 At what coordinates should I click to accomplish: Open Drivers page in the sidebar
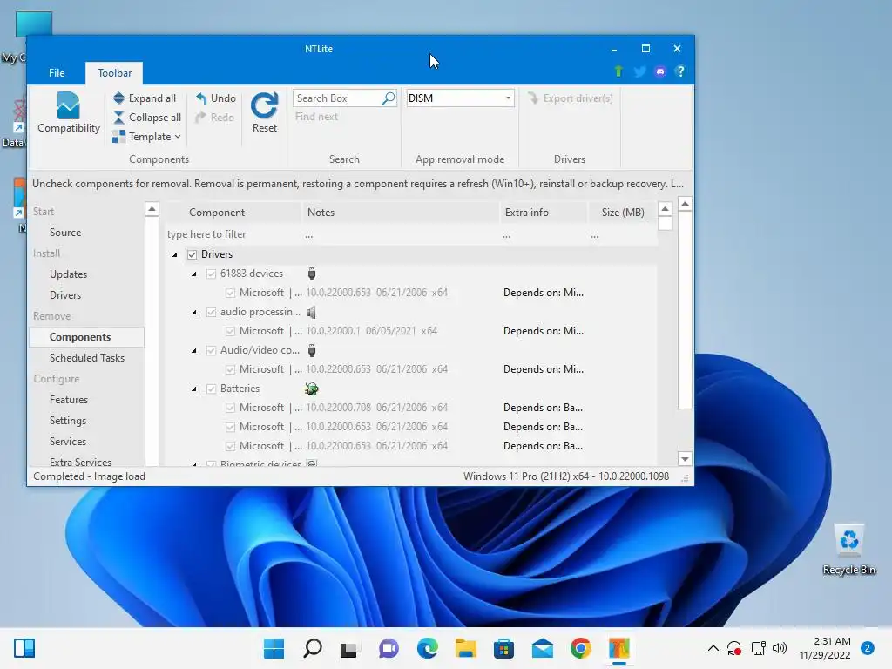65,294
